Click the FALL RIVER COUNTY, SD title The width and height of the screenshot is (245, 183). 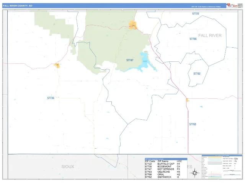tap(18, 6)
